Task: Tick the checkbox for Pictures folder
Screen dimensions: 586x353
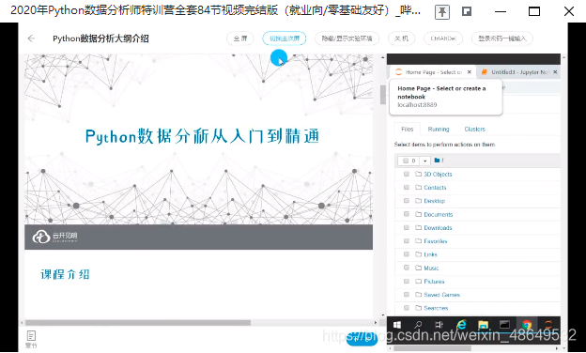Action: [x=407, y=282]
